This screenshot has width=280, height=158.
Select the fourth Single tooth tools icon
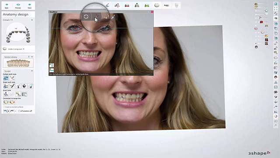24,86
